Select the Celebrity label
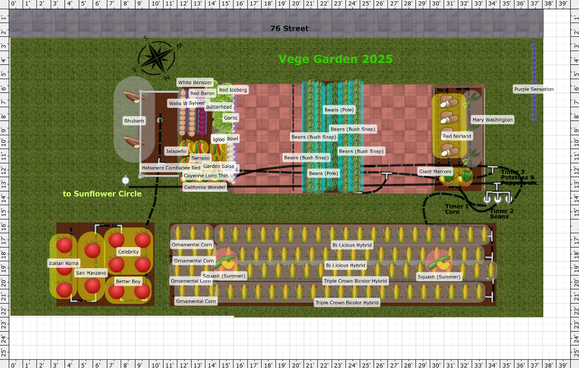The width and height of the screenshot is (579, 368). (x=129, y=252)
